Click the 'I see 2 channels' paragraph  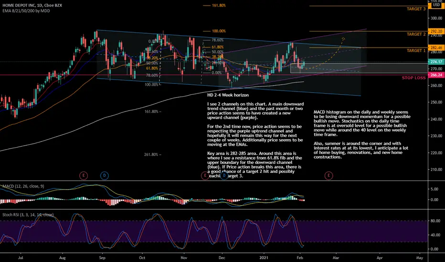(x=255, y=111)
